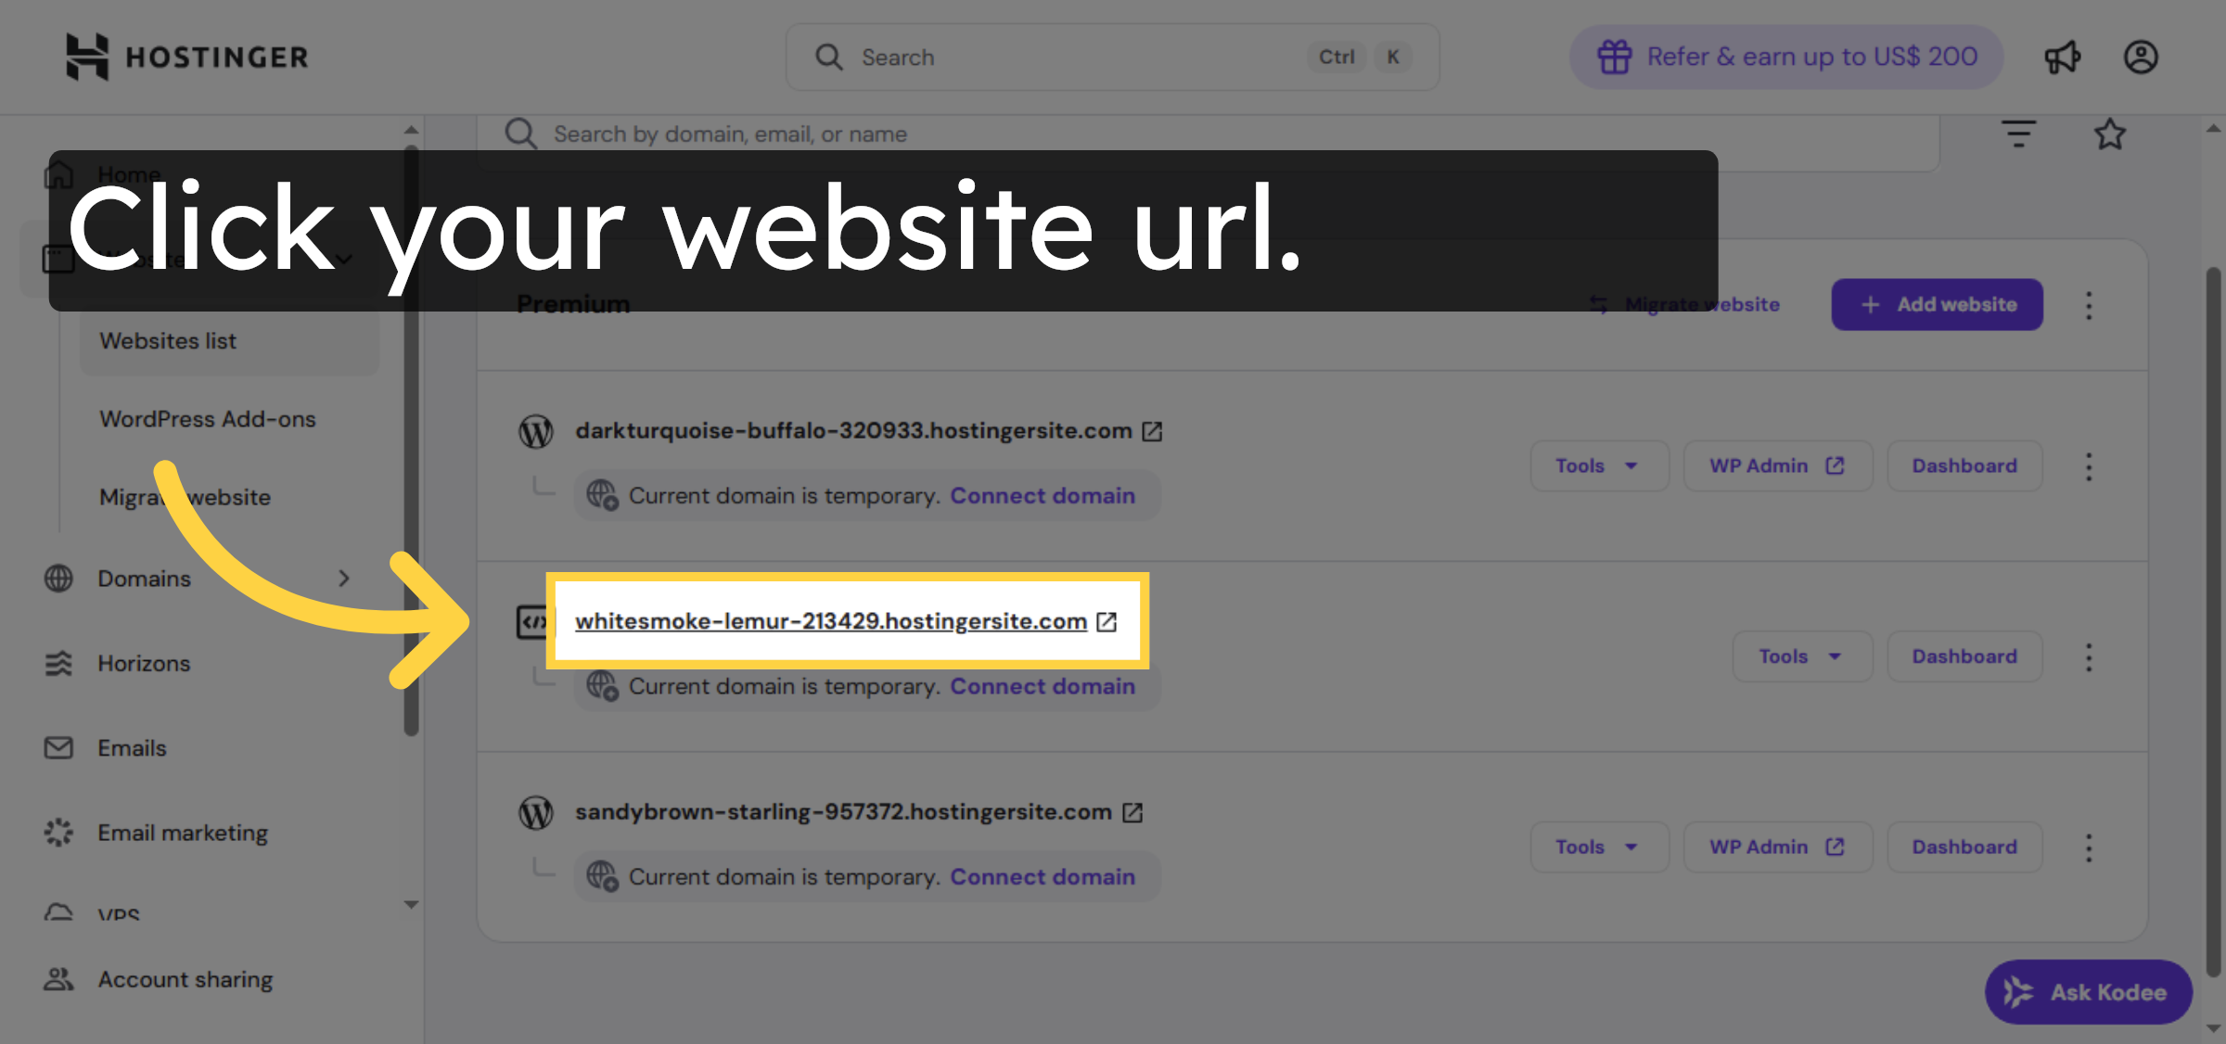Select Websites list in the sidebar
This screenshot has width=2226, height=1044.
[168, 340]
